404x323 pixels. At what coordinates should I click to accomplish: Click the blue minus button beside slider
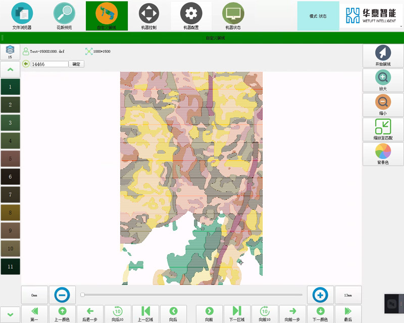62,295
